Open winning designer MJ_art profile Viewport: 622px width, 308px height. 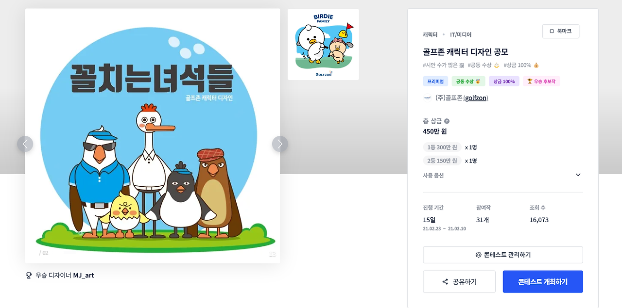[x=84, y=275]
